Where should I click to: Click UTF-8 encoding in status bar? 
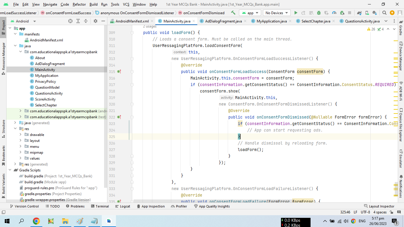(x=365, y=212)
